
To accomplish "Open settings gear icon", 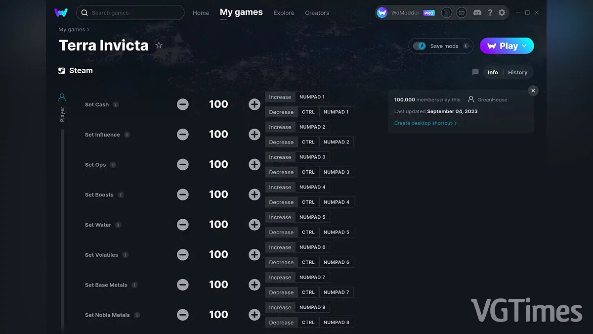I will tap(502, 12).
